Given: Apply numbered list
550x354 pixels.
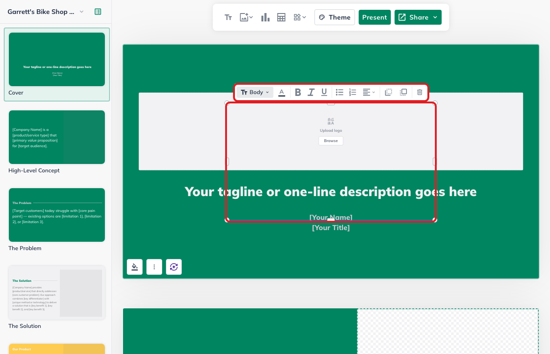Looking at the screenshot, I should pos(353,92).
